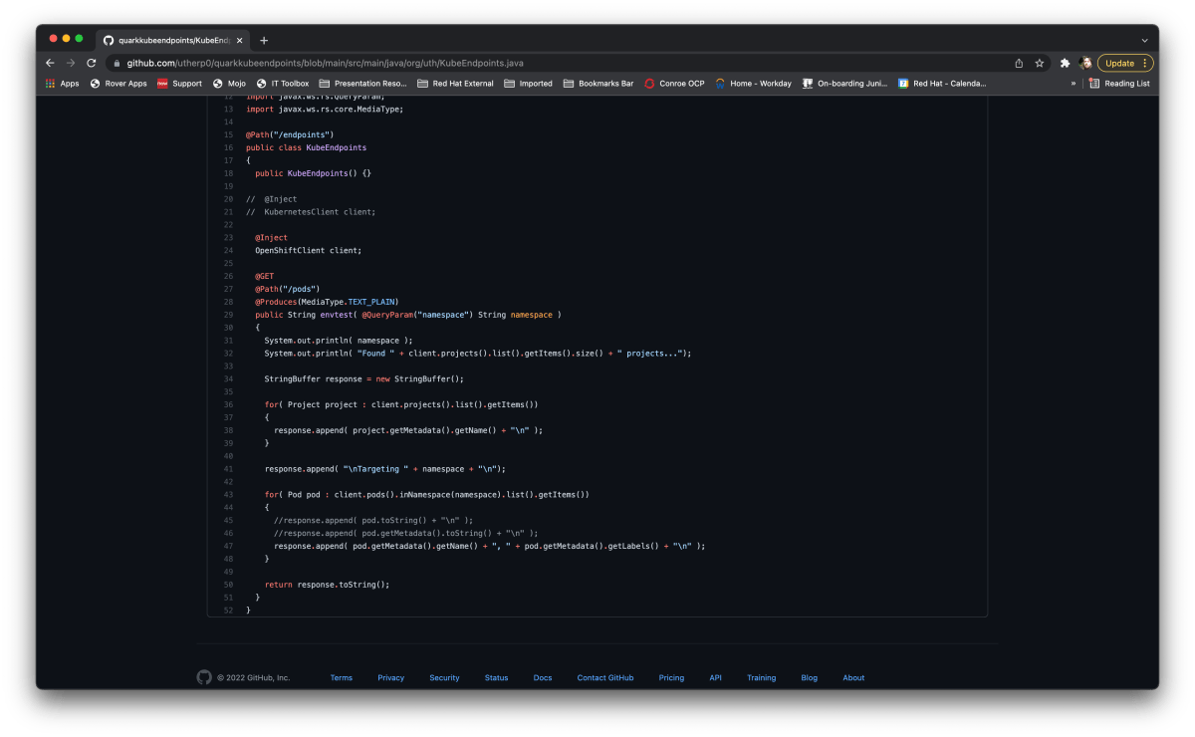The image size is (1195, 737).
Task: Close the quarkkubeendpoints tab
Action: [239, 40]
